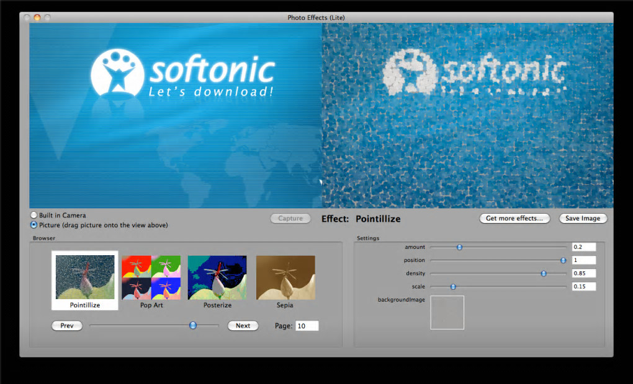Click the Posterize caption text
Screen dimensions: 633x384
click(217, 305)
